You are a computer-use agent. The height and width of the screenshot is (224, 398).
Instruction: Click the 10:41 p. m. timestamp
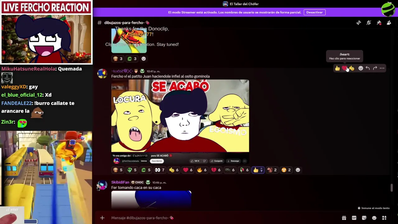coord(153,71)
